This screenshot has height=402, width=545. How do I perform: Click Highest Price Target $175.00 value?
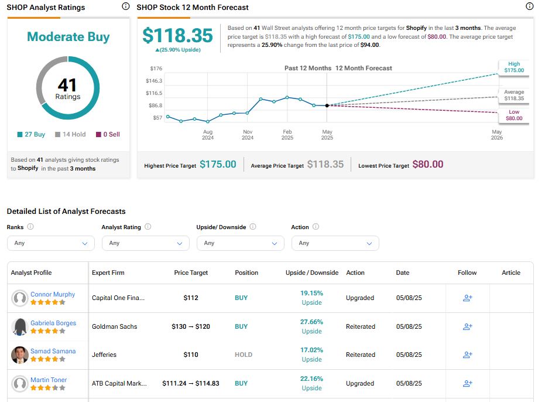click(218, 164)
